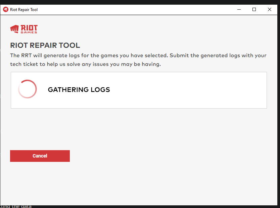Click the Riot Games logo
Image resolution: width=280 pixels, height=208 pixels.
pyautogui.click(x=24, y=29)
